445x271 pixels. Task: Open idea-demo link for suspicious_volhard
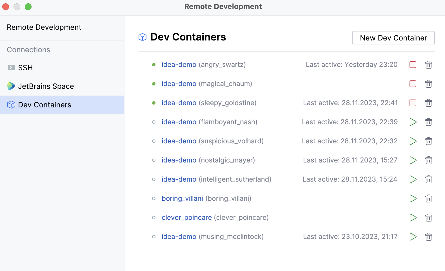179,141
